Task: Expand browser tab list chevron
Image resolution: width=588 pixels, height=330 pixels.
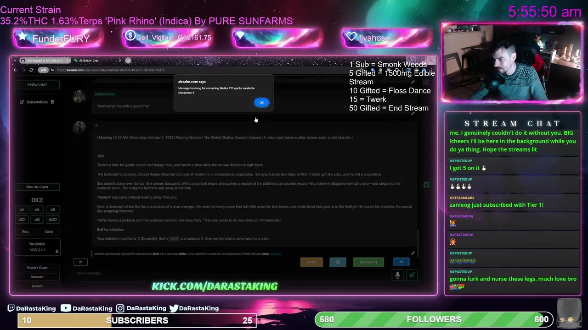Action: pos(15,60)
